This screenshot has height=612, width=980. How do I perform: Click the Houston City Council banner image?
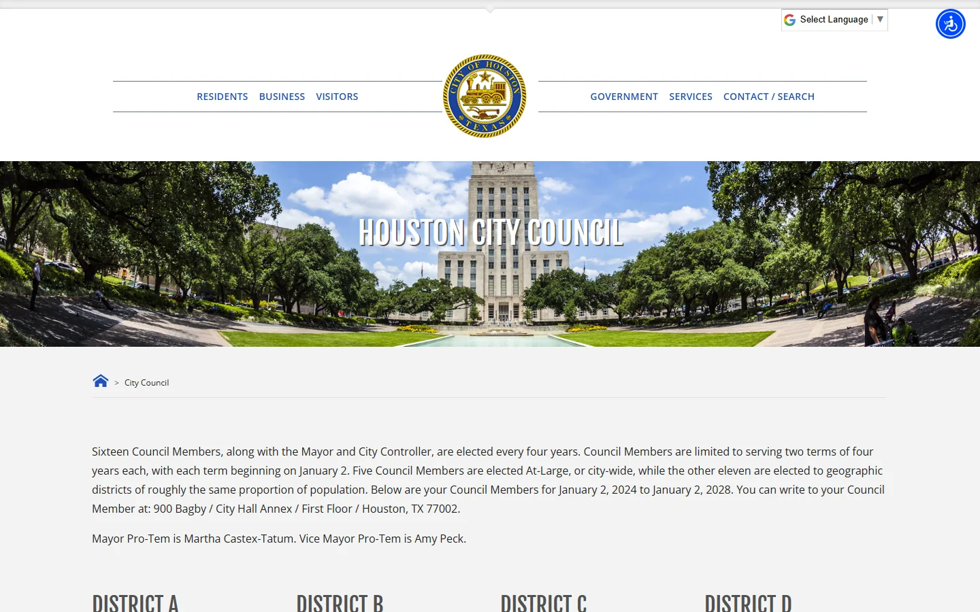pos(490,254)
